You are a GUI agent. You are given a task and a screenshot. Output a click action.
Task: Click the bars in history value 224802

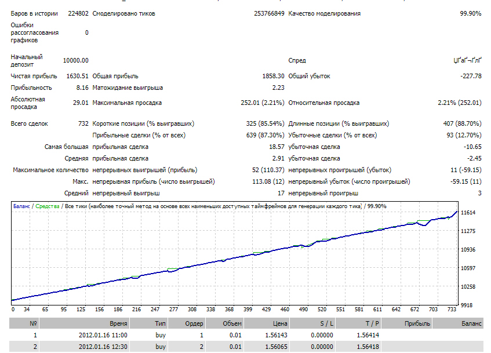coord(78,13)
